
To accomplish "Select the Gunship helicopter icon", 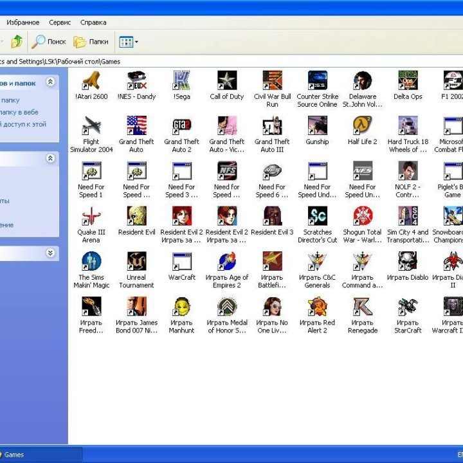I will point(317,126).
